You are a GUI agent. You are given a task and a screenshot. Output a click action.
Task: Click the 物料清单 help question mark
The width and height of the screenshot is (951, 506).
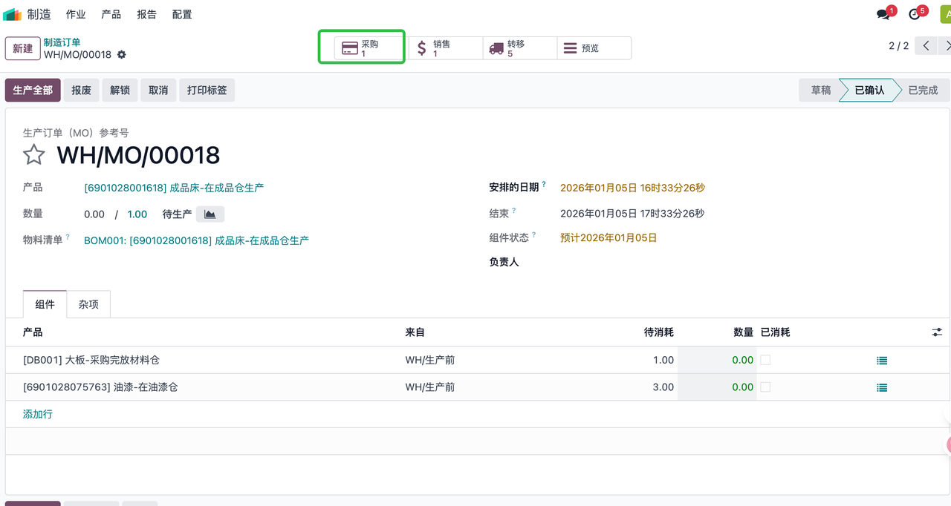(x=68, y=237)
